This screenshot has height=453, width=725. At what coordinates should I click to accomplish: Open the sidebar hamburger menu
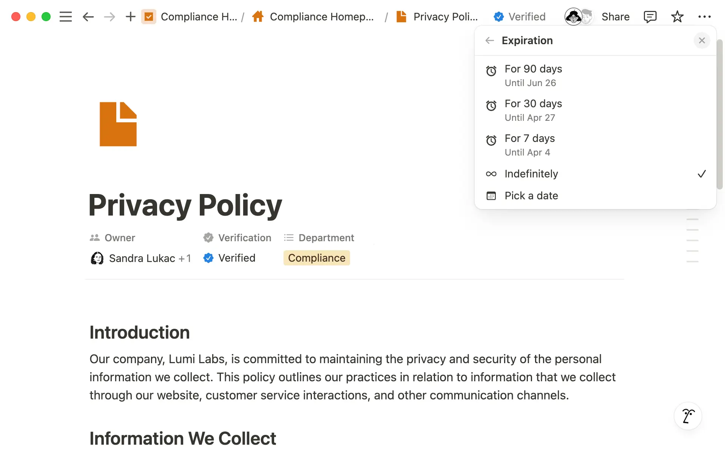[65, 17]
